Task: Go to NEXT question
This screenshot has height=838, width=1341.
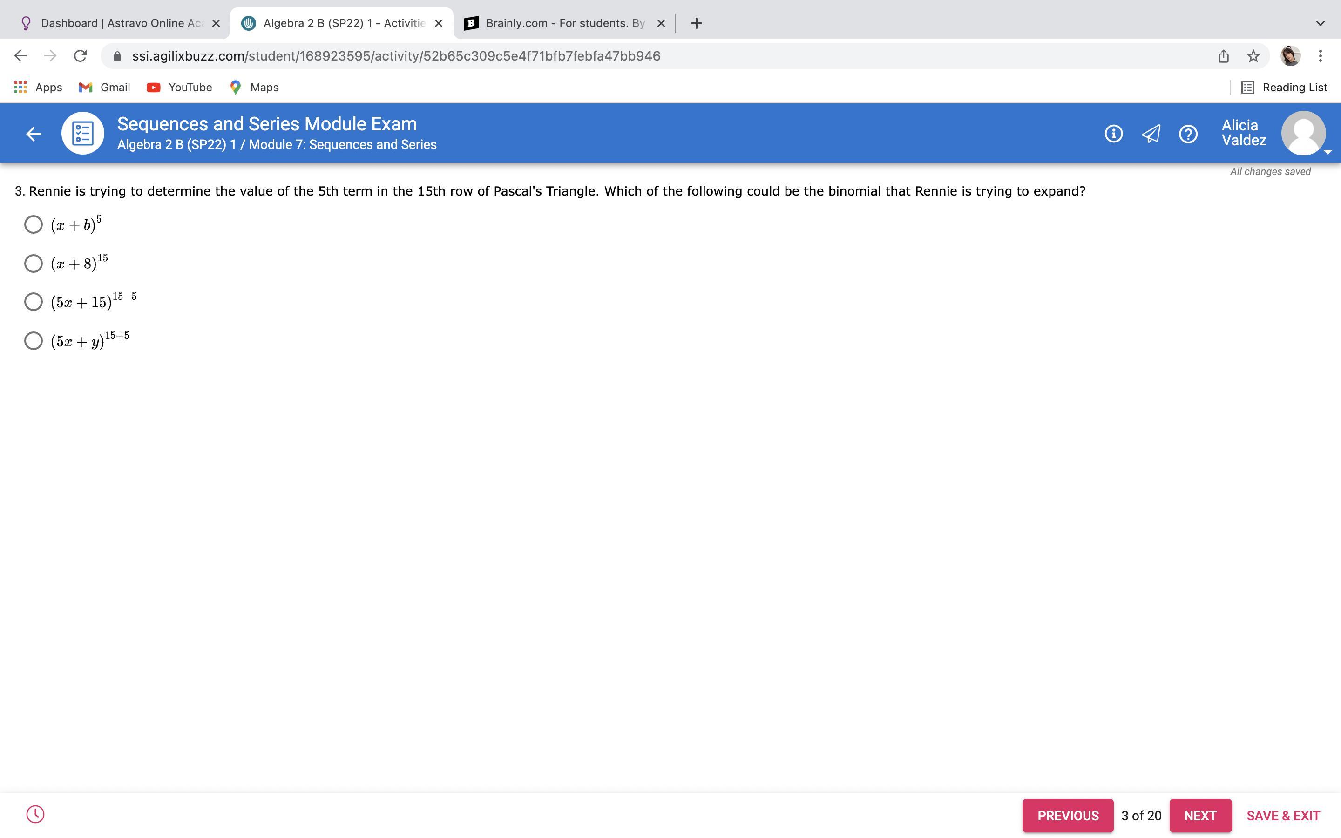Action: click(x=1200, y=815)
